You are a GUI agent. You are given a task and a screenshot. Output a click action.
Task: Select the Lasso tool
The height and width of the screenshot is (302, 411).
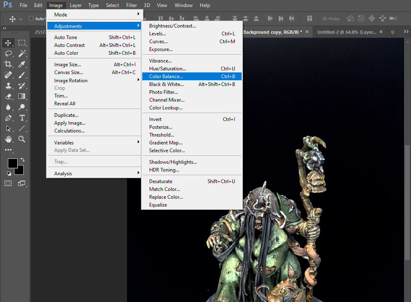(8, 53)
